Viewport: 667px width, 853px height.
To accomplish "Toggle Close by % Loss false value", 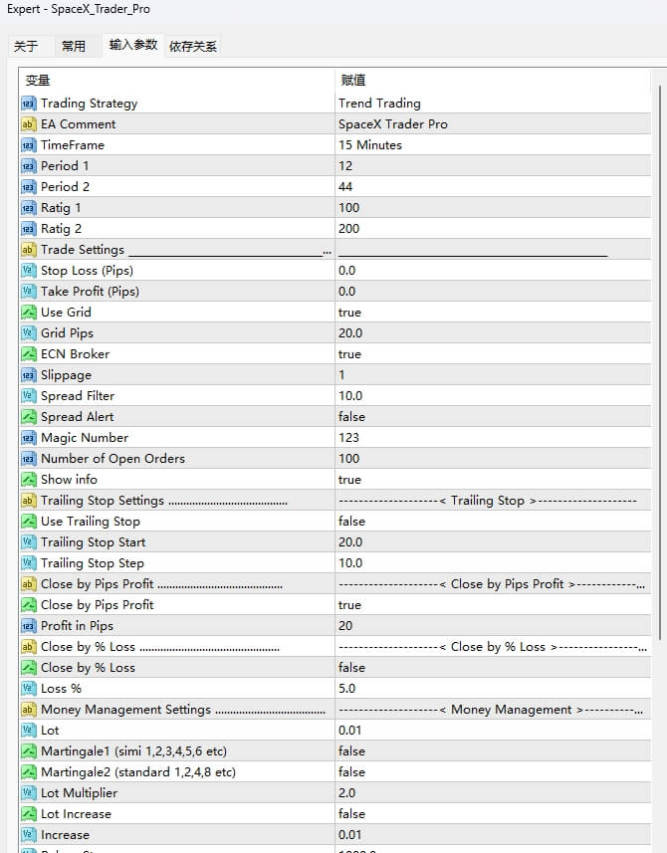I will (351, 668).
